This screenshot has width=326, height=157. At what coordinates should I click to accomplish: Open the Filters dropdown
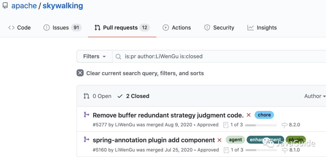click(x=94, y=57)
